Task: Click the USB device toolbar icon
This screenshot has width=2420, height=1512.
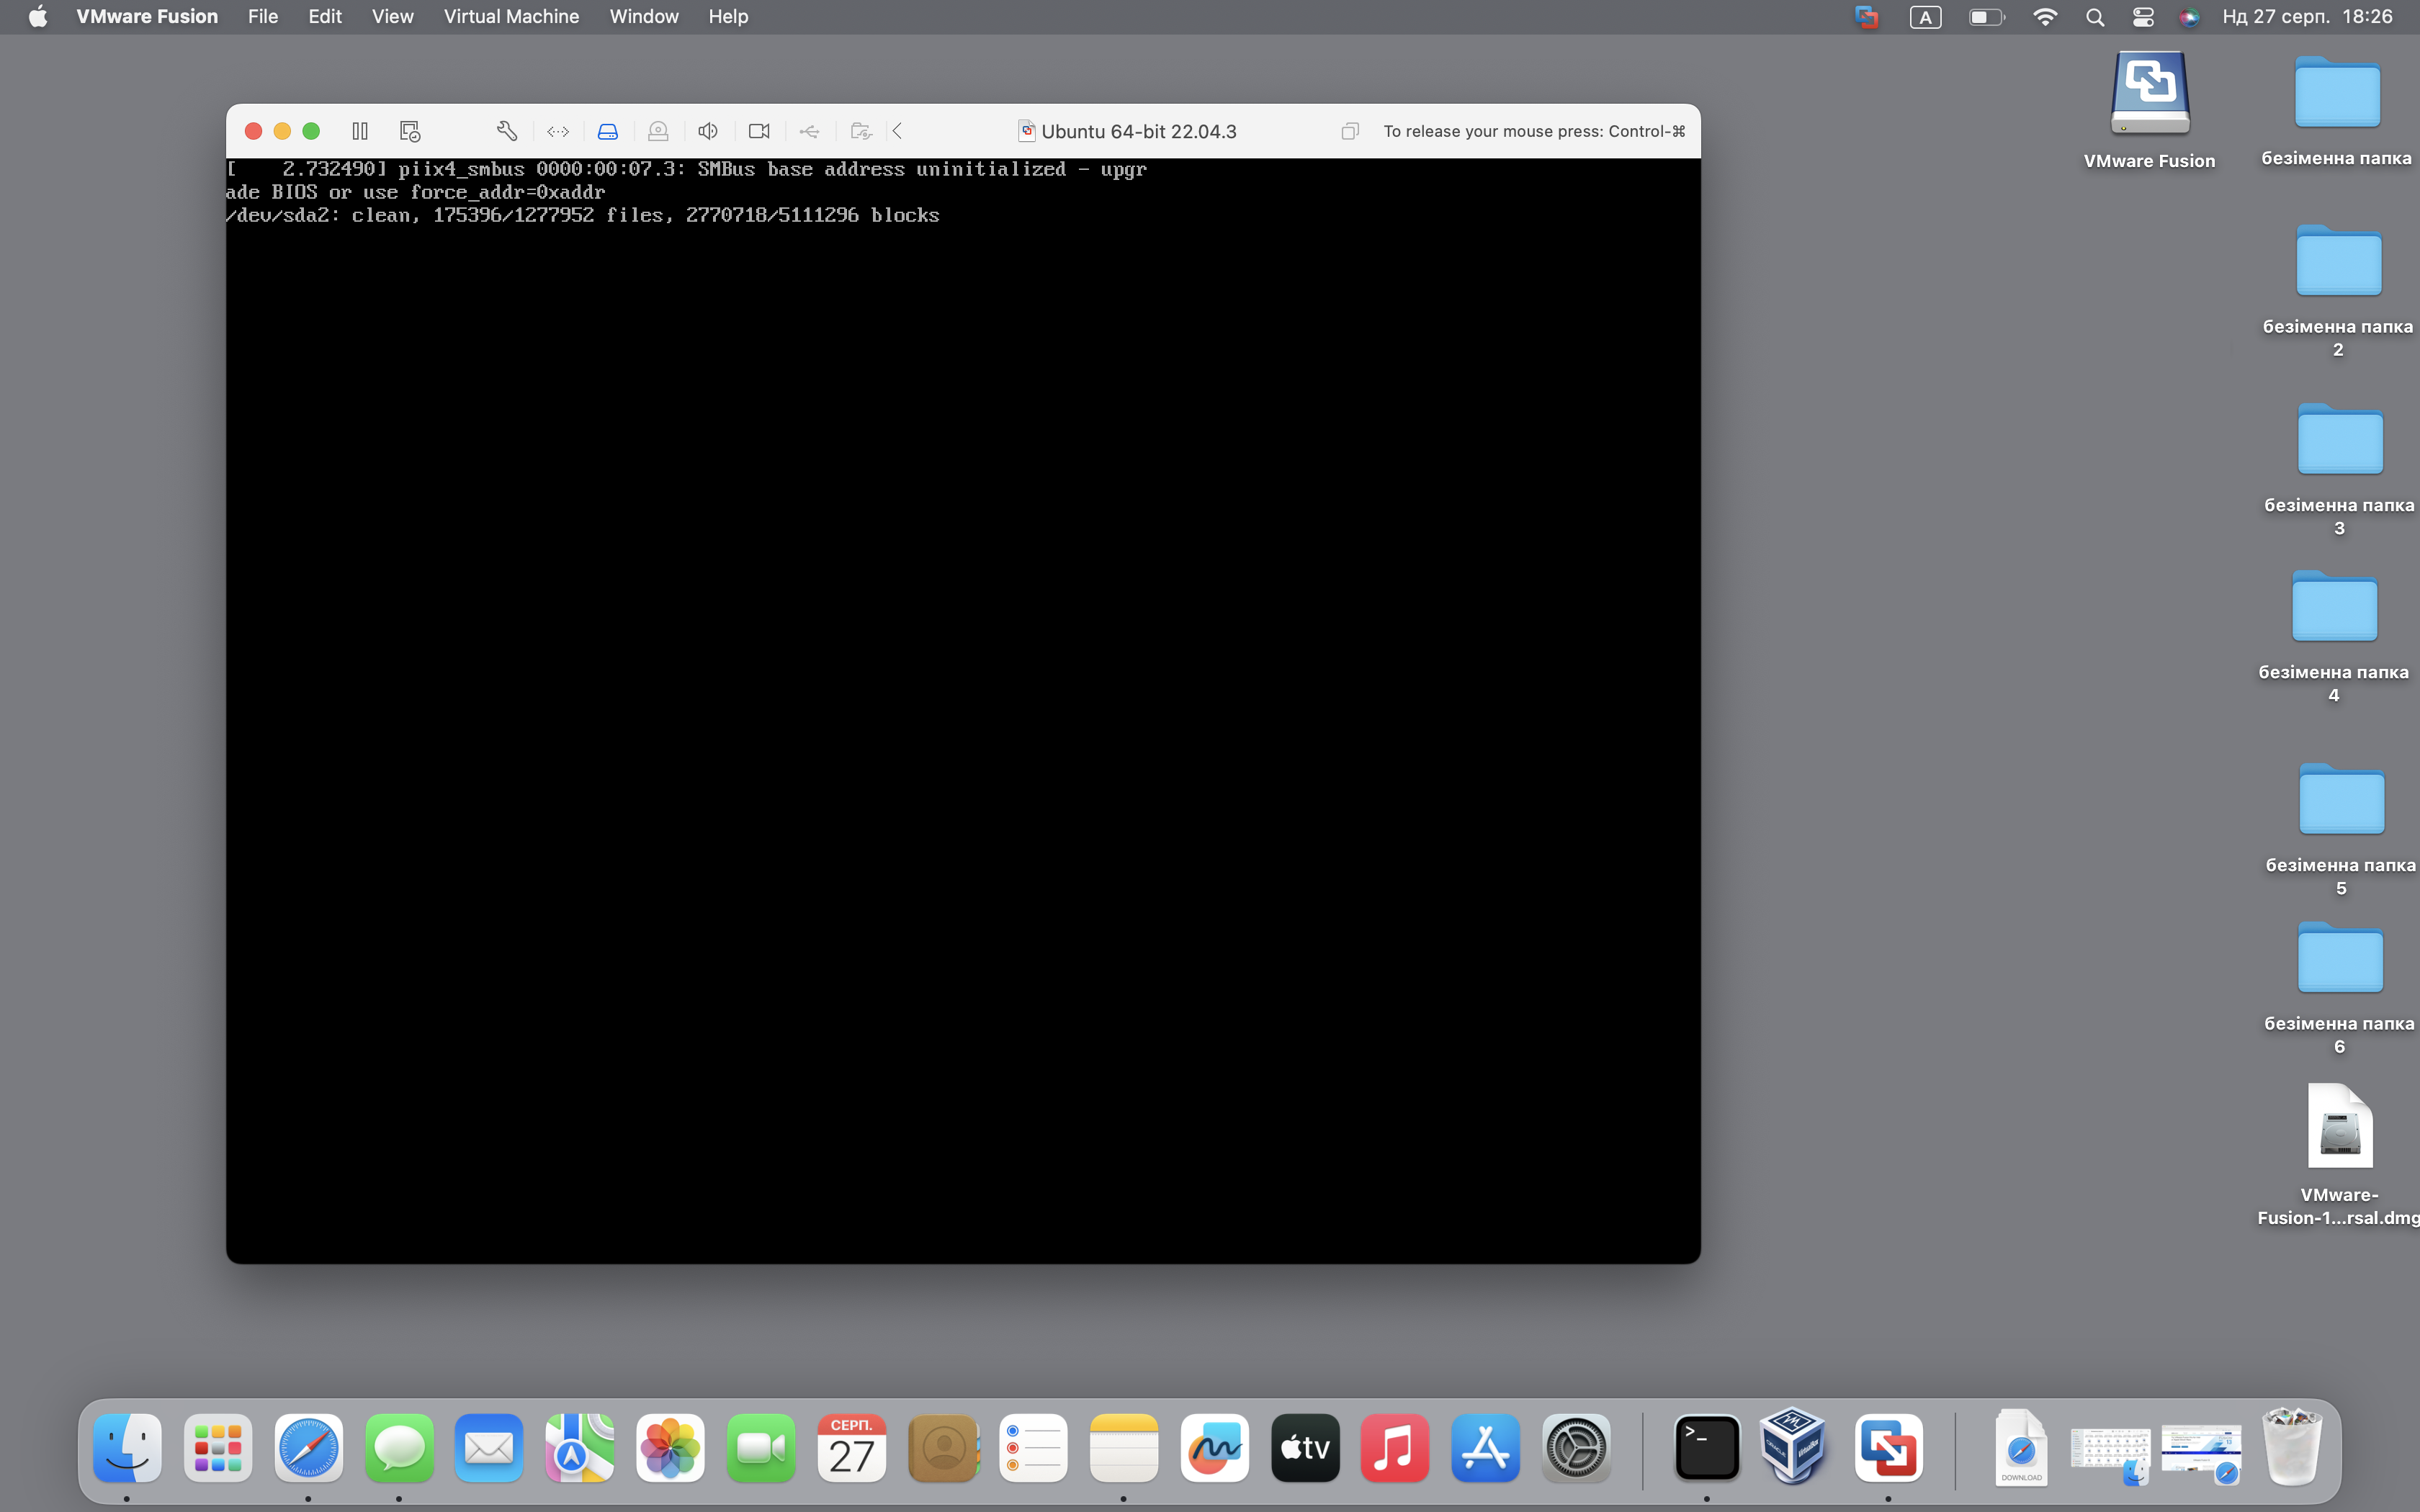Action: [x=809, y=131]
